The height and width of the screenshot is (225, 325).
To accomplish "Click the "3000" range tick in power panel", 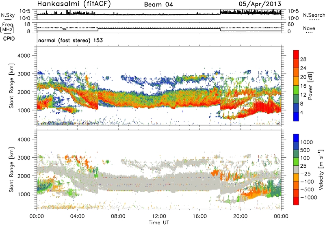I will [x=24, y=74].
